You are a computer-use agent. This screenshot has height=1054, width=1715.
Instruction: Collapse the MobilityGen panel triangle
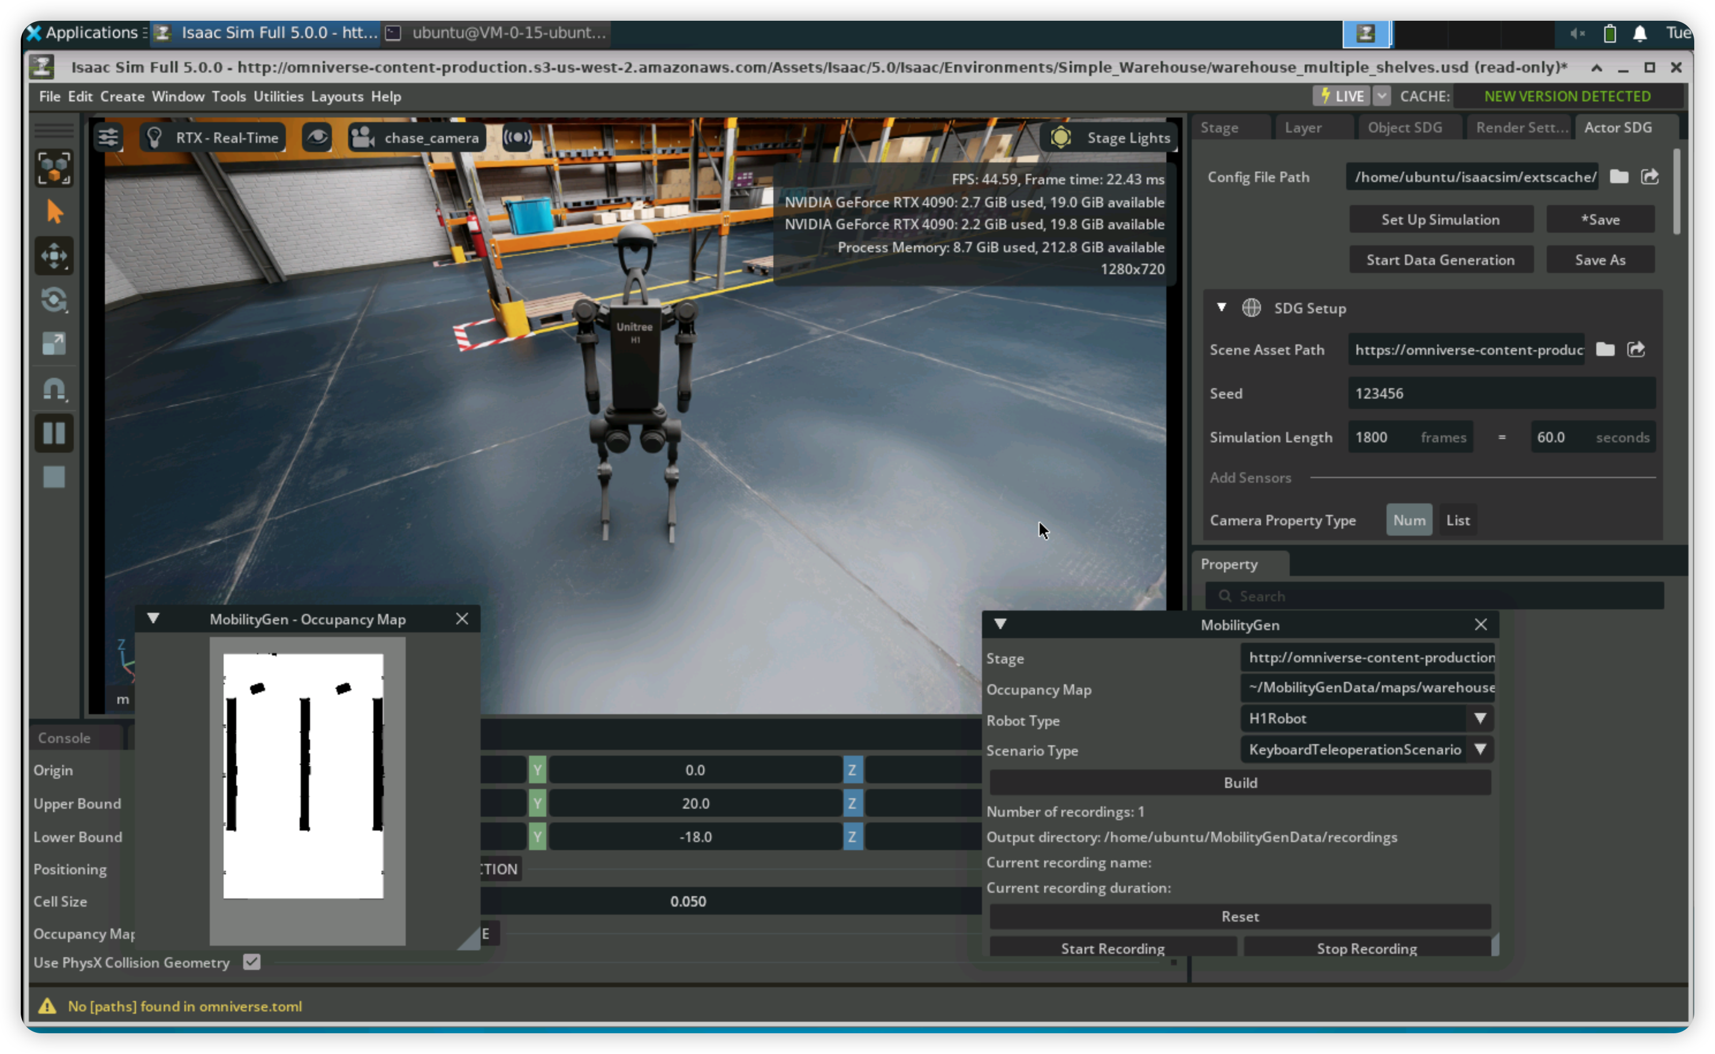(1000, 624)
